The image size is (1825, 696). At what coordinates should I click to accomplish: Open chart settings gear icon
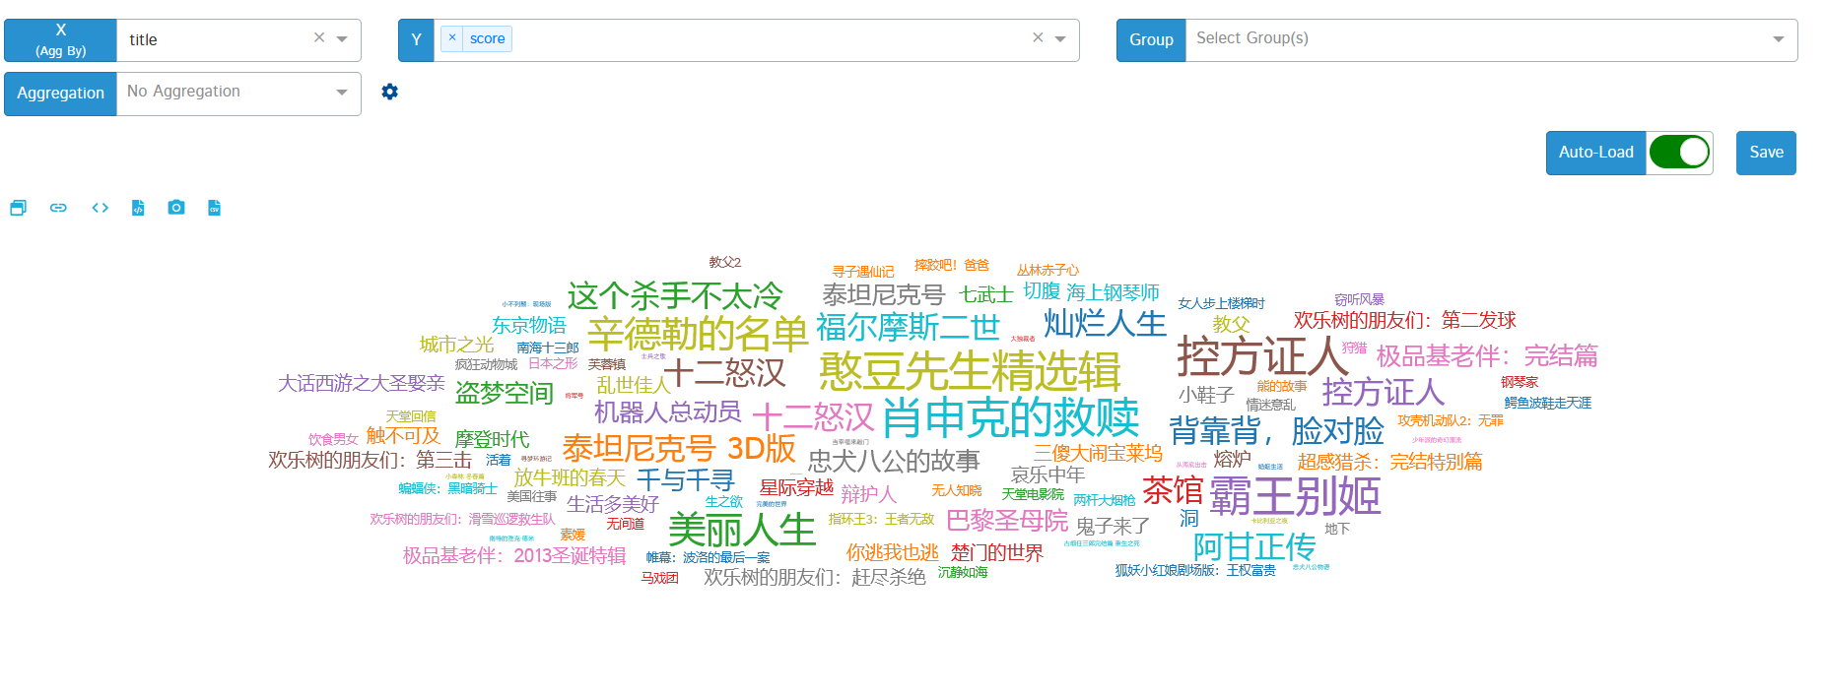point(390,92)
